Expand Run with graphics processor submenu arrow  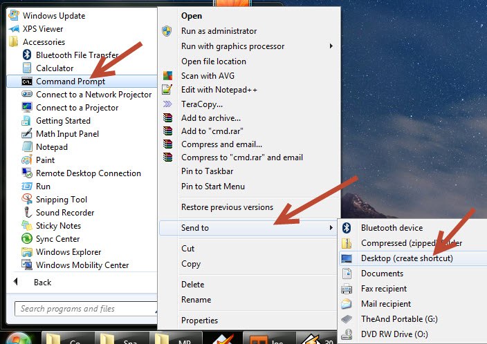coord(331,46)
